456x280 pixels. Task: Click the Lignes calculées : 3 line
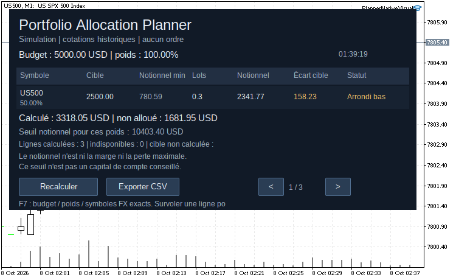pyautogui.click(x=116, y=144)
